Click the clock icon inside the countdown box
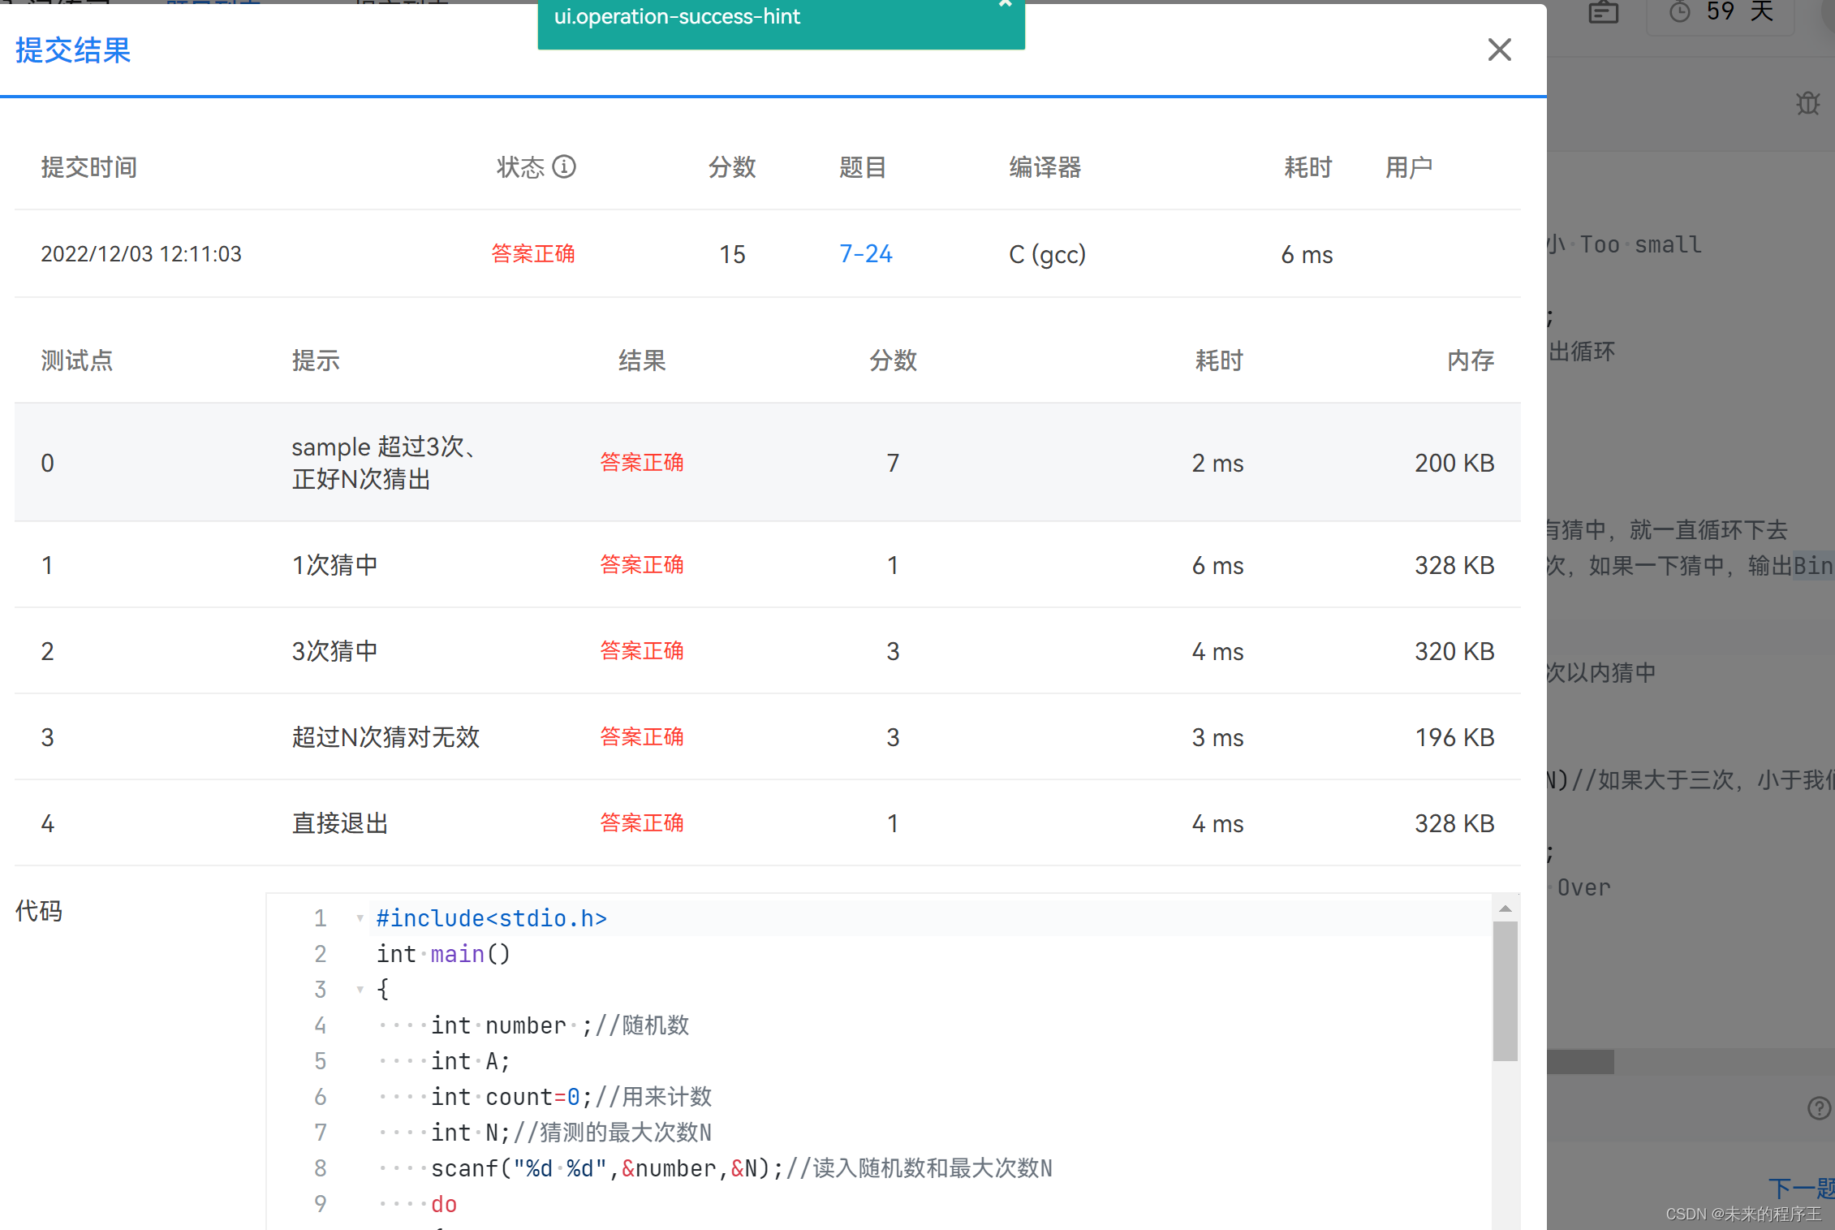The width and height of the screenshot is (1835, 1230). 1678,11
